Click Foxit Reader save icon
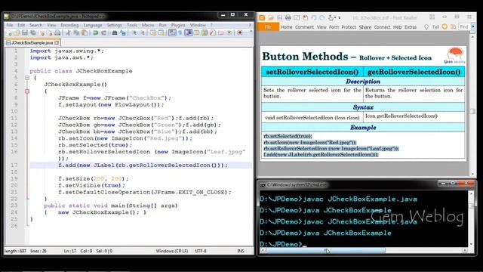 [x=279, y=18]
